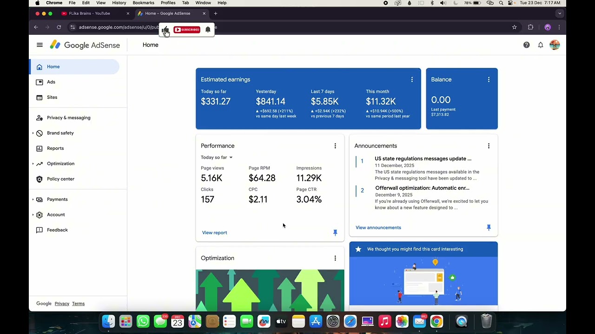Expand the 'Today so far' period dropdown
Screen dimensions: 595x334
(217, 158)
